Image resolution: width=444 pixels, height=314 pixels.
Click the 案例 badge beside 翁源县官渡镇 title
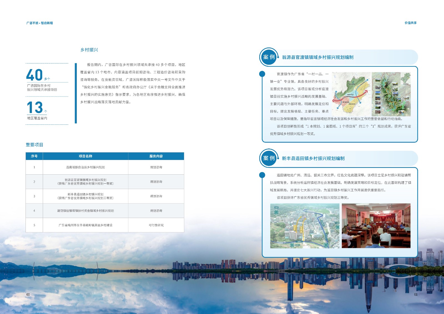[269, 57]
